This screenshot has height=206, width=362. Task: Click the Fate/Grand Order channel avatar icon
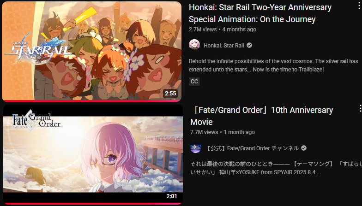coord(196,148)
